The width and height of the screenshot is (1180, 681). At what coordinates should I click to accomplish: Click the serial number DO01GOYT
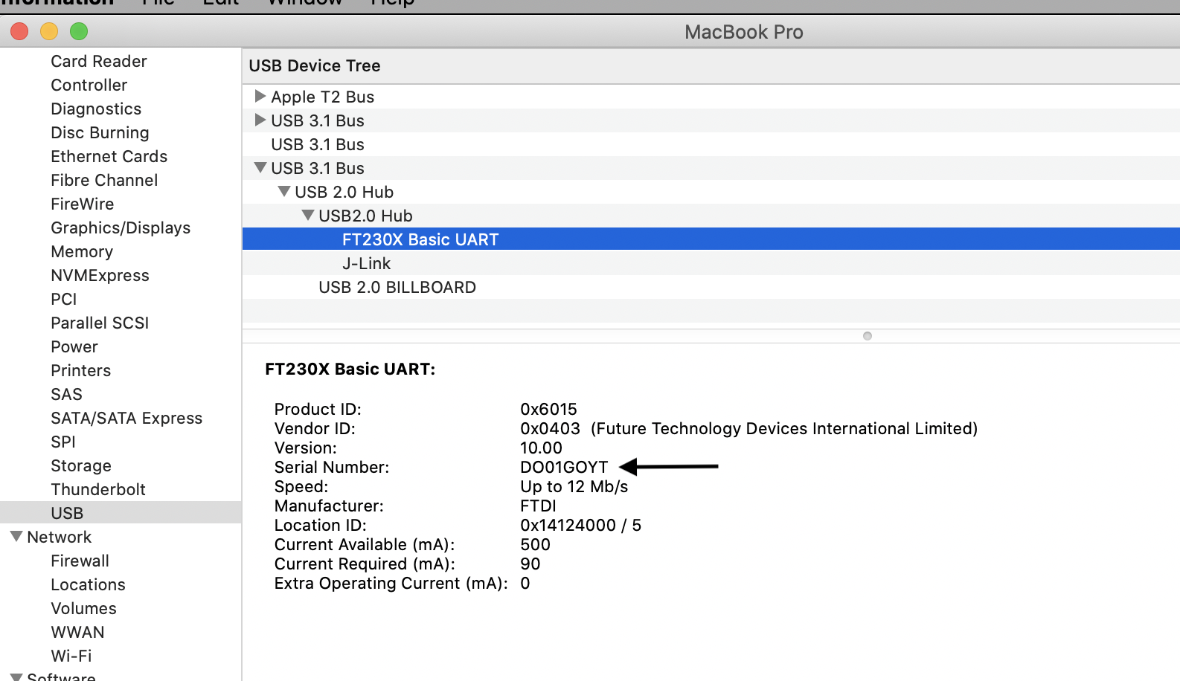click(564, 467)
